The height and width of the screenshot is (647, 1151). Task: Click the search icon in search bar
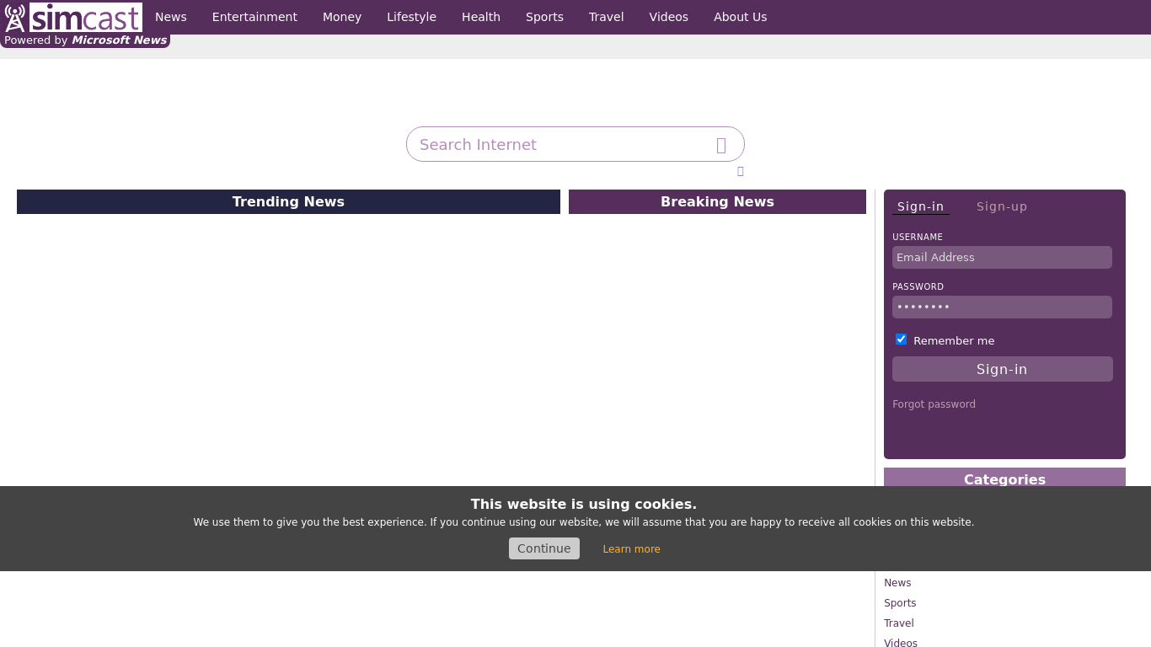[721, 145]
